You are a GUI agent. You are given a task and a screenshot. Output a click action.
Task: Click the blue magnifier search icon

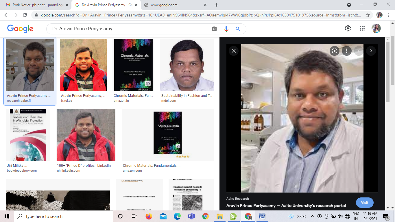point(238,29)
